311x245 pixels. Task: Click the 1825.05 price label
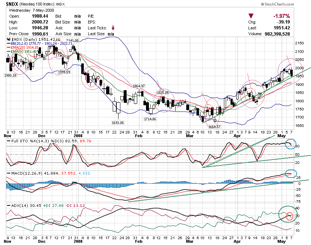click(163, 93)
